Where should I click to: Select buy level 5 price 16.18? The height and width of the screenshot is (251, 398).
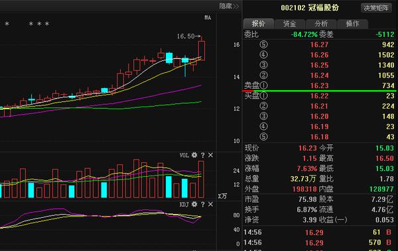click(x=319, y=136)
